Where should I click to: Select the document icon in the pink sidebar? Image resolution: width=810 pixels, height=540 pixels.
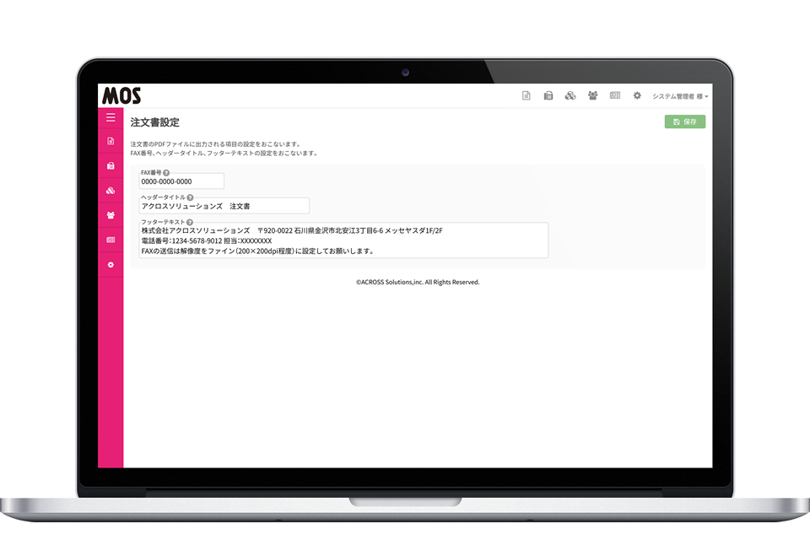click(110, 142)
